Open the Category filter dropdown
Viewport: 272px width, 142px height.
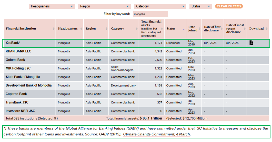tap(160, 6)
